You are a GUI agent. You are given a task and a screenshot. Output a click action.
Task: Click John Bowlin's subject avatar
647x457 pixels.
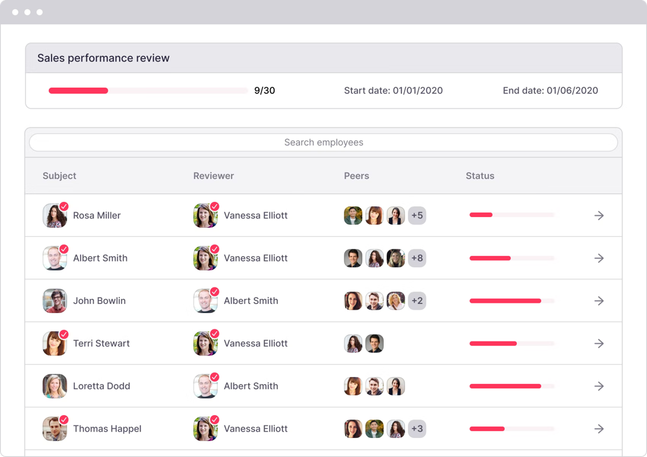[55, 301]
